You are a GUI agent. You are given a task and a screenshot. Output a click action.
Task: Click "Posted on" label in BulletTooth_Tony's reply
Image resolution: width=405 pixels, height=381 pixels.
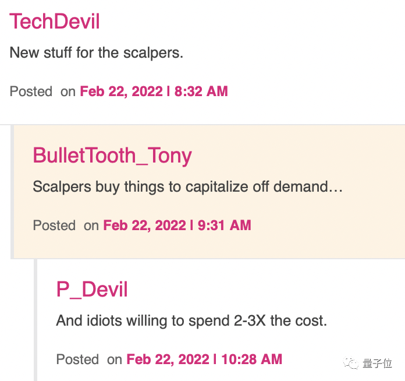pyautogui.click(x=66, y=225)
